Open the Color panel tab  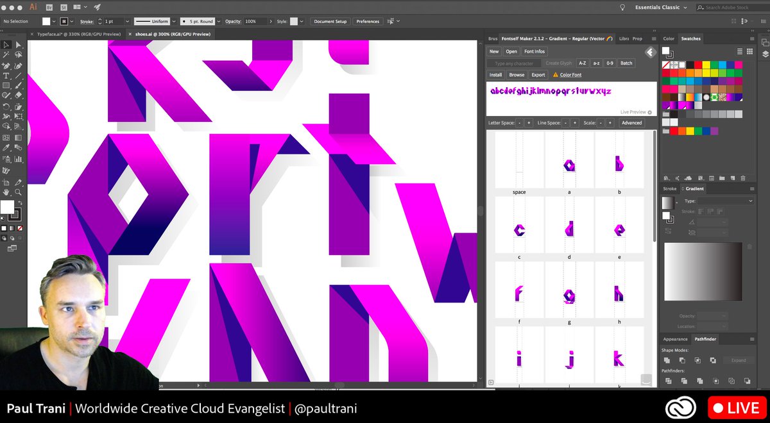669,38
